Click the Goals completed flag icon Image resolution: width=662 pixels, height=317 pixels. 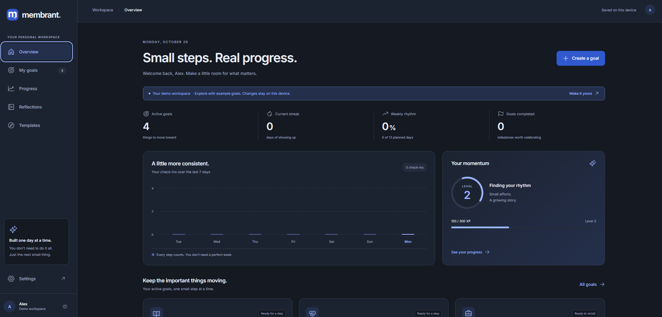coord(501,114)
